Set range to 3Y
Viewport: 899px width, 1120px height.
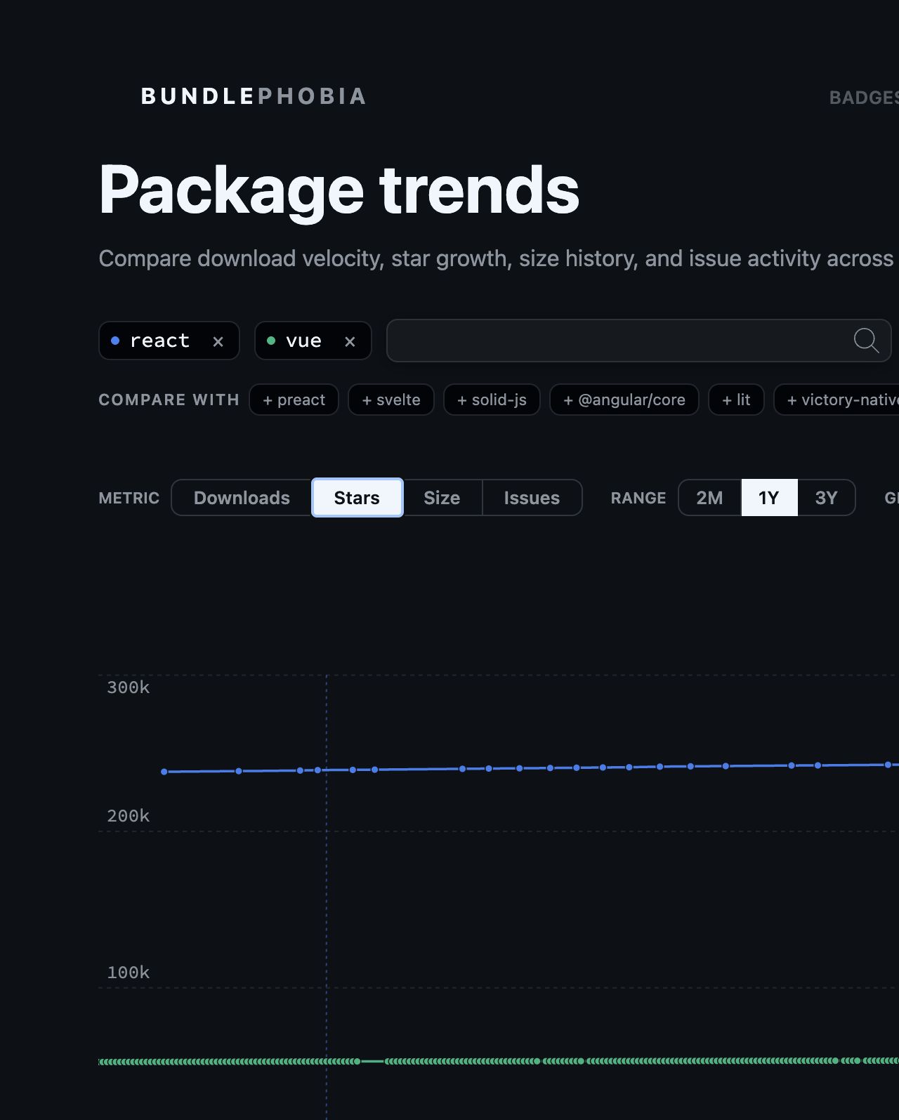826,498
